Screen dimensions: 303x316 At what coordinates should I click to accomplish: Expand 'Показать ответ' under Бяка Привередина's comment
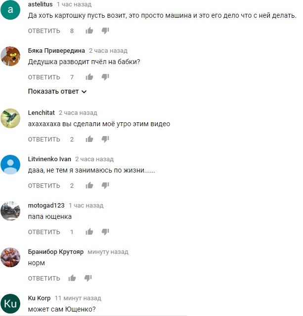(57, 92)
